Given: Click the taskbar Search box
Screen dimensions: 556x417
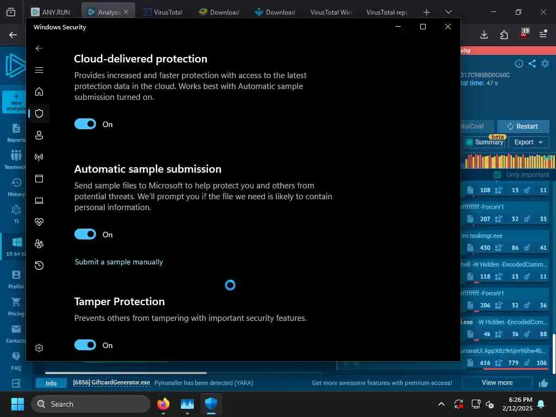Looking at the screenshot, I should click(x=91, y=404).
